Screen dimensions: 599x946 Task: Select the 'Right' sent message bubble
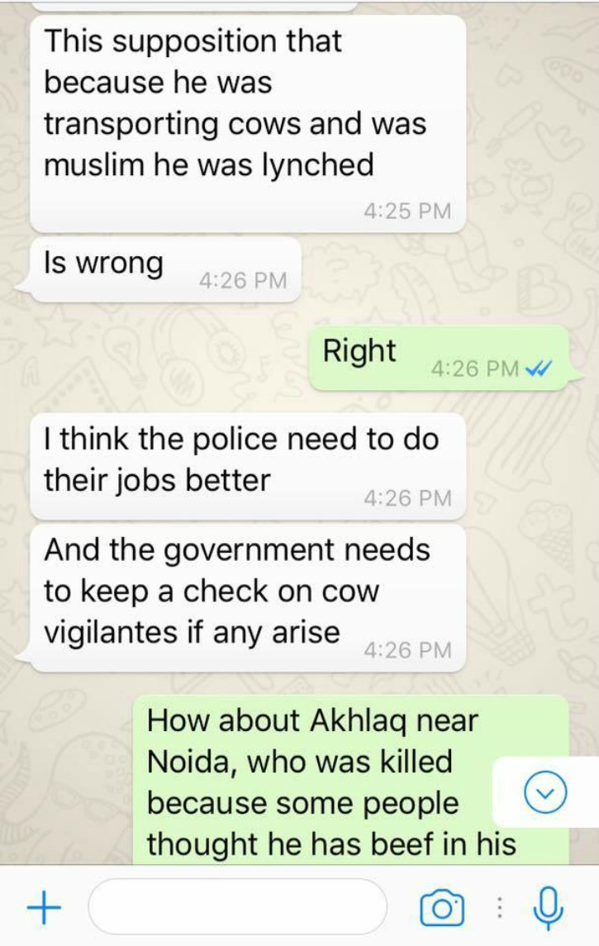(439, 357)
